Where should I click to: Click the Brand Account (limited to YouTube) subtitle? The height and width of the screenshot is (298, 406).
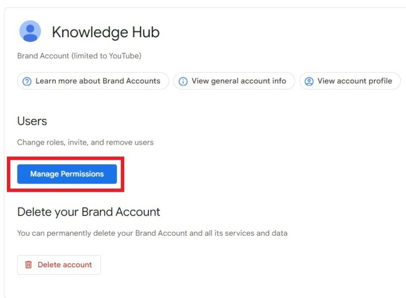coord(79,56)
